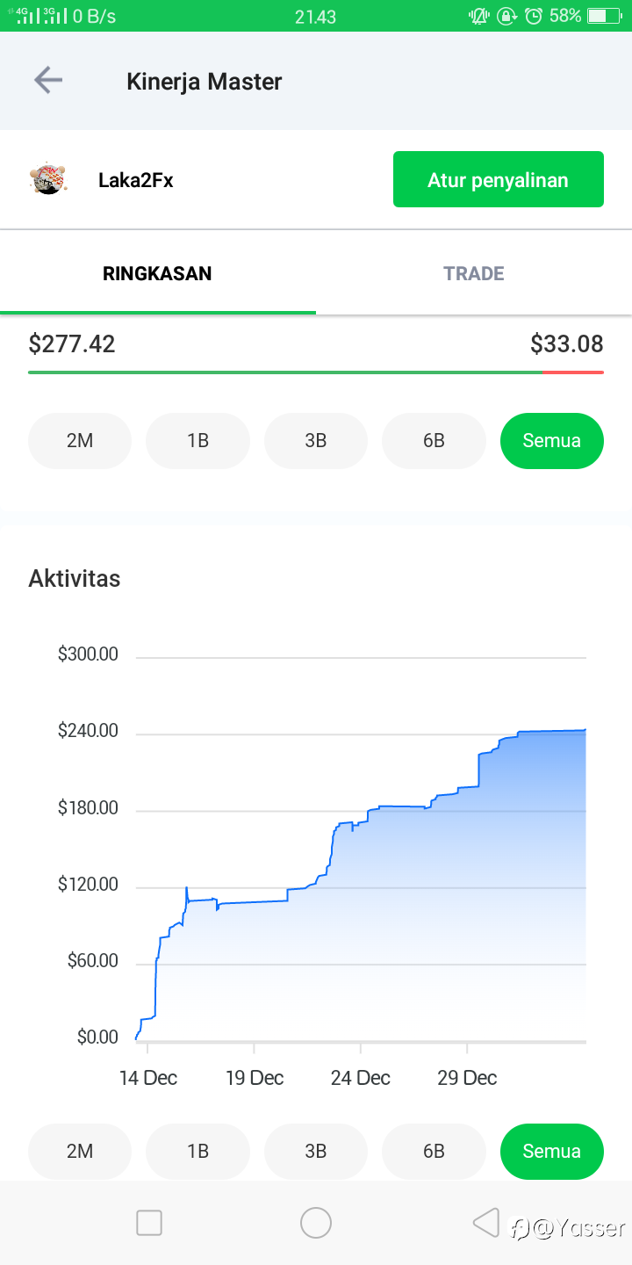The width and height of the screenshot is (632, 1265).
Task: Click the Atur penyalinan button
Action: coord(499,179)
